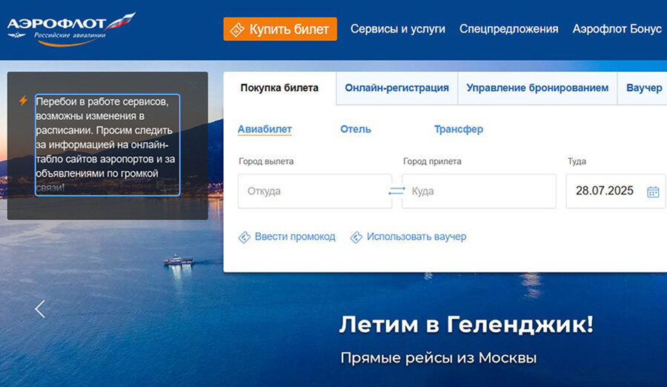Image resolution: width=667 pixels, height=387 pixels.
Task: Click the Летим в Геленджик! banner headline
Action: [x=466, y=325]
